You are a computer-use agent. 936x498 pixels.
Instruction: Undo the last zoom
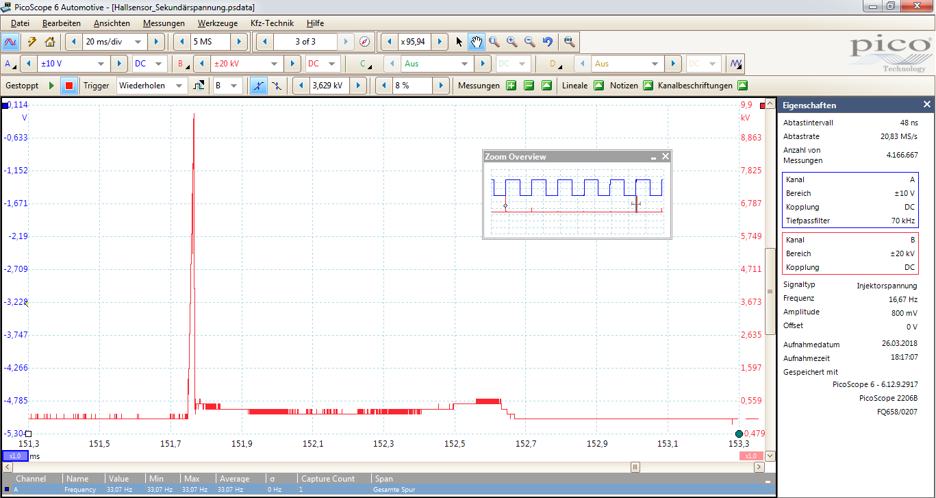click(547, 42)
